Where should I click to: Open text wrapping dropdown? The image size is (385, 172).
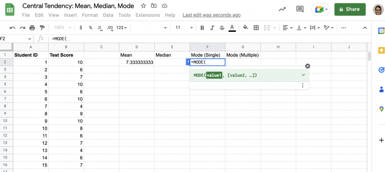click(315, 28)
